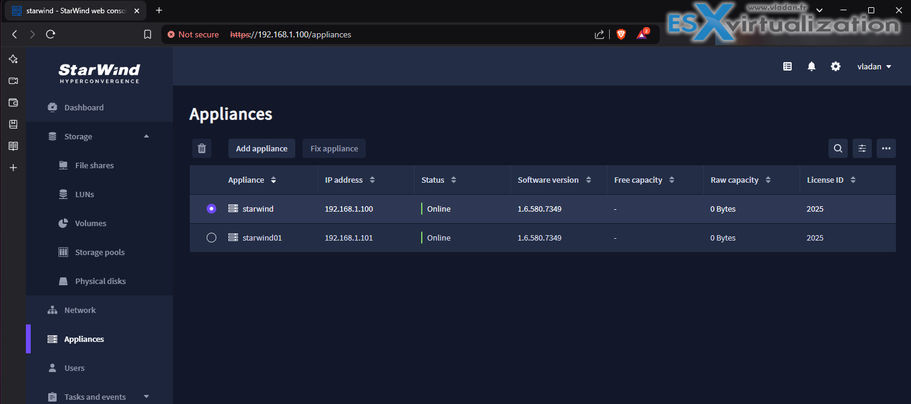Click starwind appliance name
Viewport: 911px width, 404px height.
258,209
